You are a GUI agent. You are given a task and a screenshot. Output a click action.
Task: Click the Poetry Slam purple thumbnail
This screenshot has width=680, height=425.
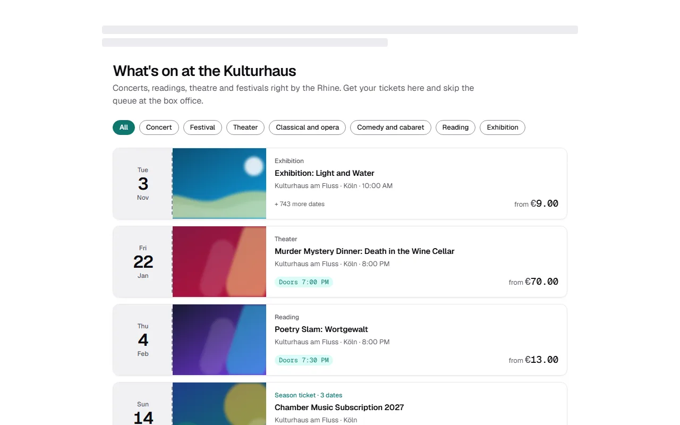coord(219,339)
